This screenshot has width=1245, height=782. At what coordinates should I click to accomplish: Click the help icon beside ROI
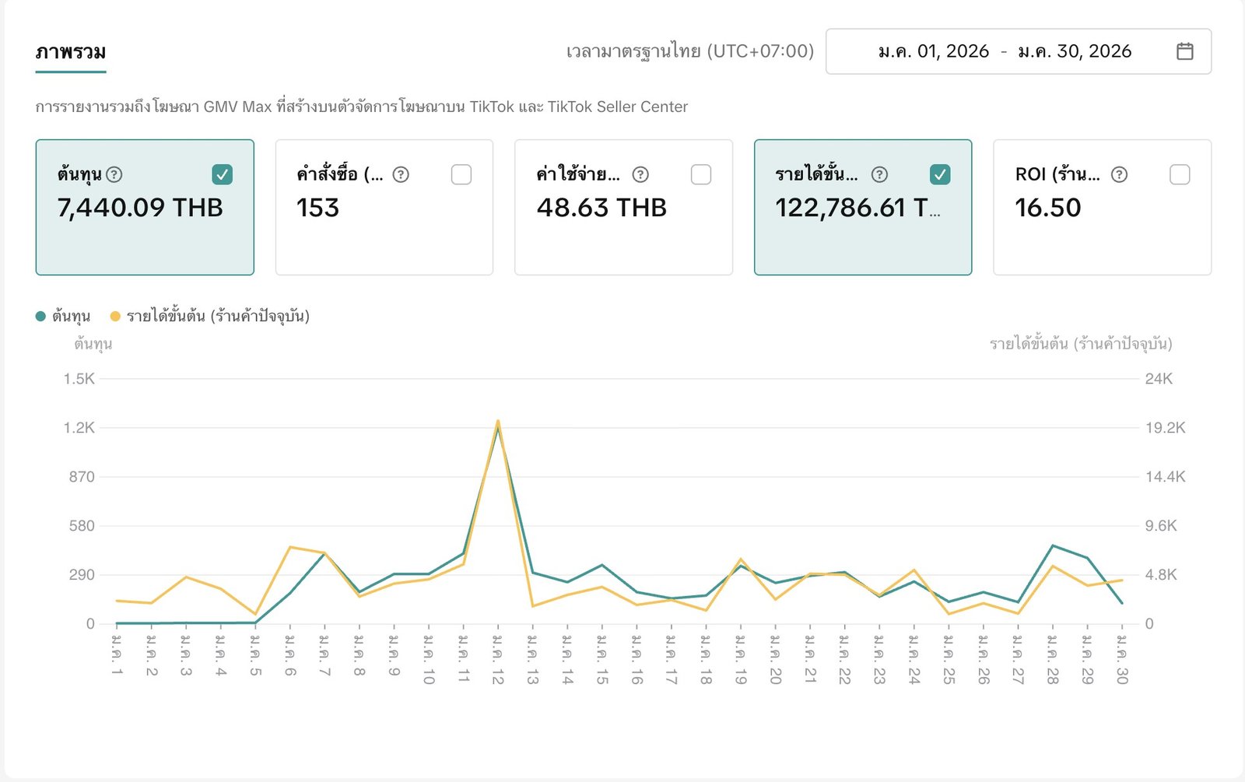(1119, 174)
